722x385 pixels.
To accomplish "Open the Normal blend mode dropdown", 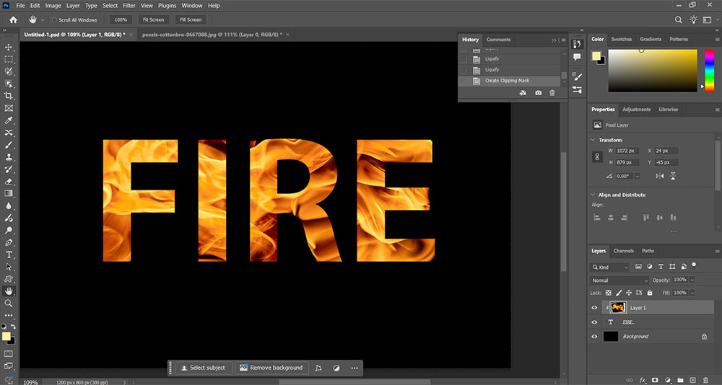I will click(x=619, y=280).
